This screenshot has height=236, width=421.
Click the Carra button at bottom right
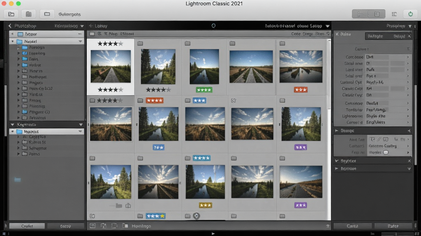[x=352, y=226]
